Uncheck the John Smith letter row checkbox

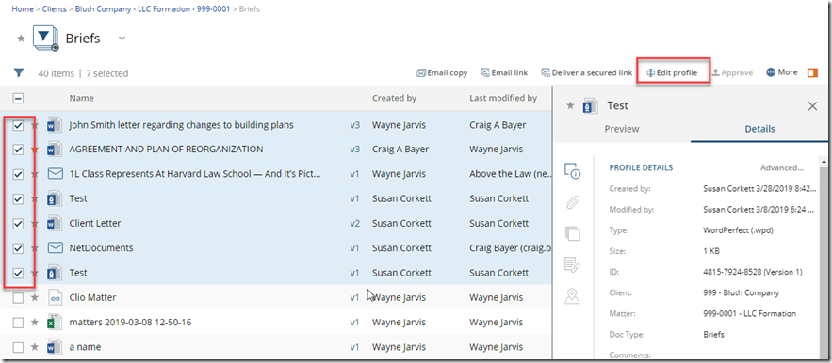click(x=18, y=126)
